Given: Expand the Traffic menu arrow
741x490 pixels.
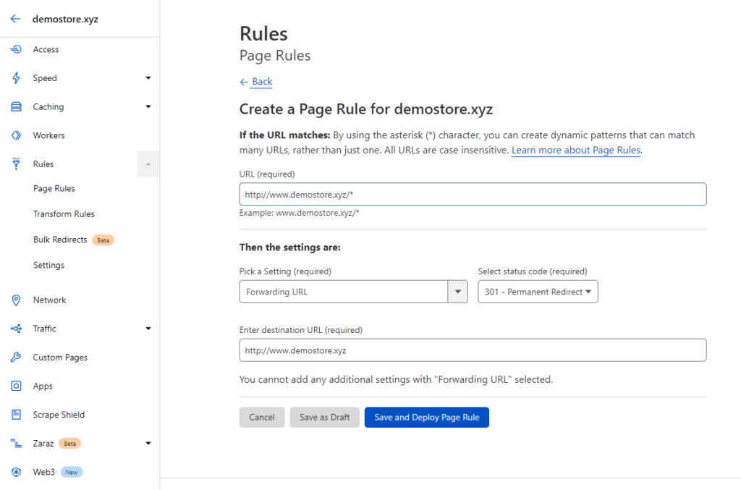Looking at the screenshot, I should [148, 329].
